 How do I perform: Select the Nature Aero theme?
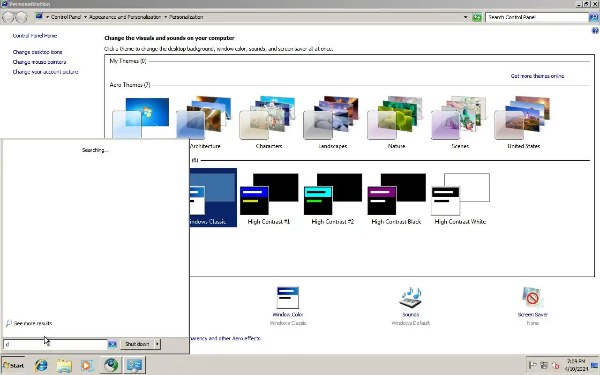click(396, 122)
